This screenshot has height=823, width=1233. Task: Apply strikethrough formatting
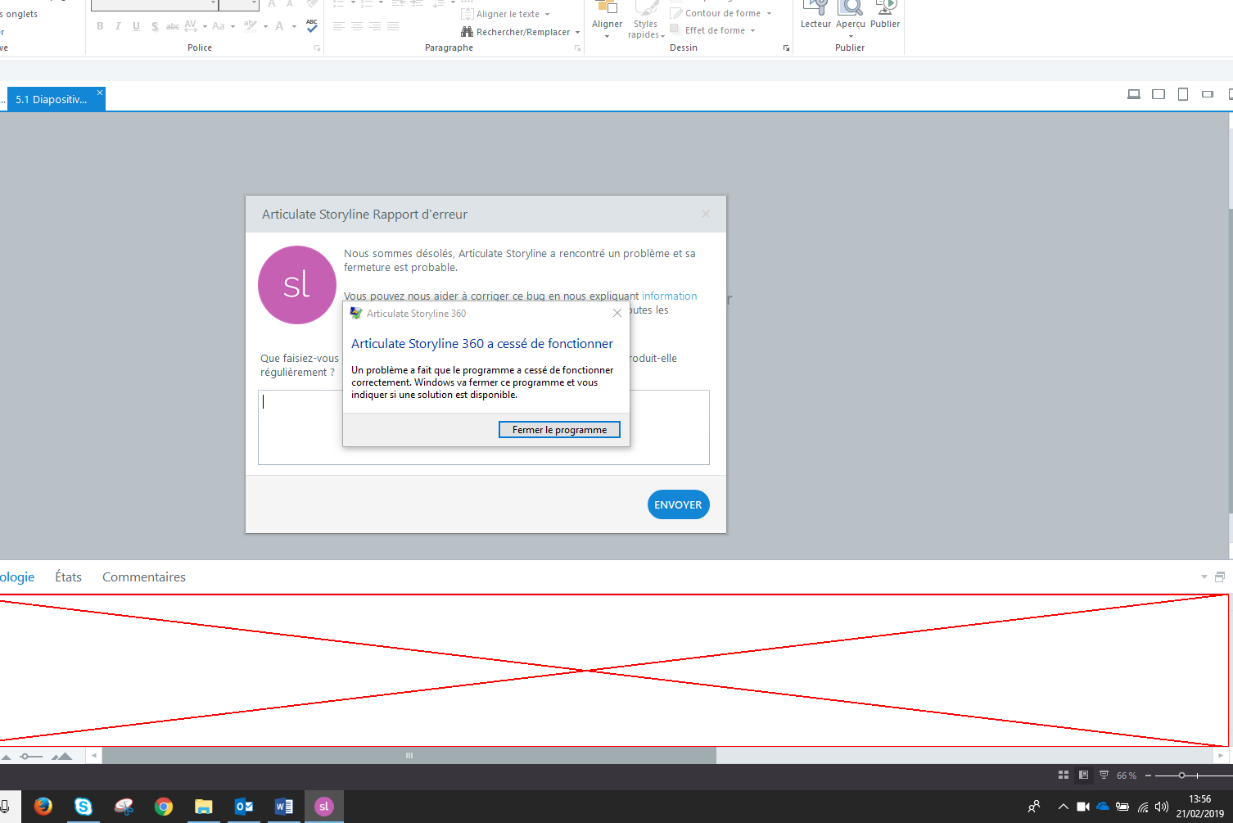[x=173, y=26]
